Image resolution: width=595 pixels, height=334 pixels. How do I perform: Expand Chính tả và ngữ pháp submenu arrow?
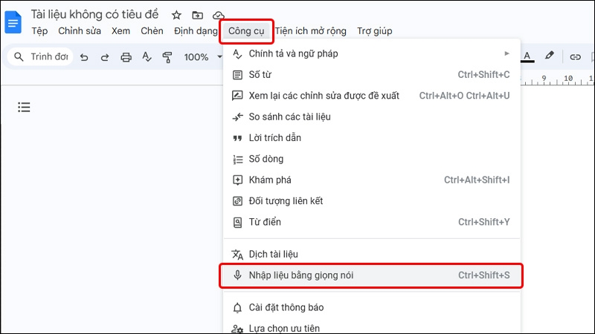point(506,53)
